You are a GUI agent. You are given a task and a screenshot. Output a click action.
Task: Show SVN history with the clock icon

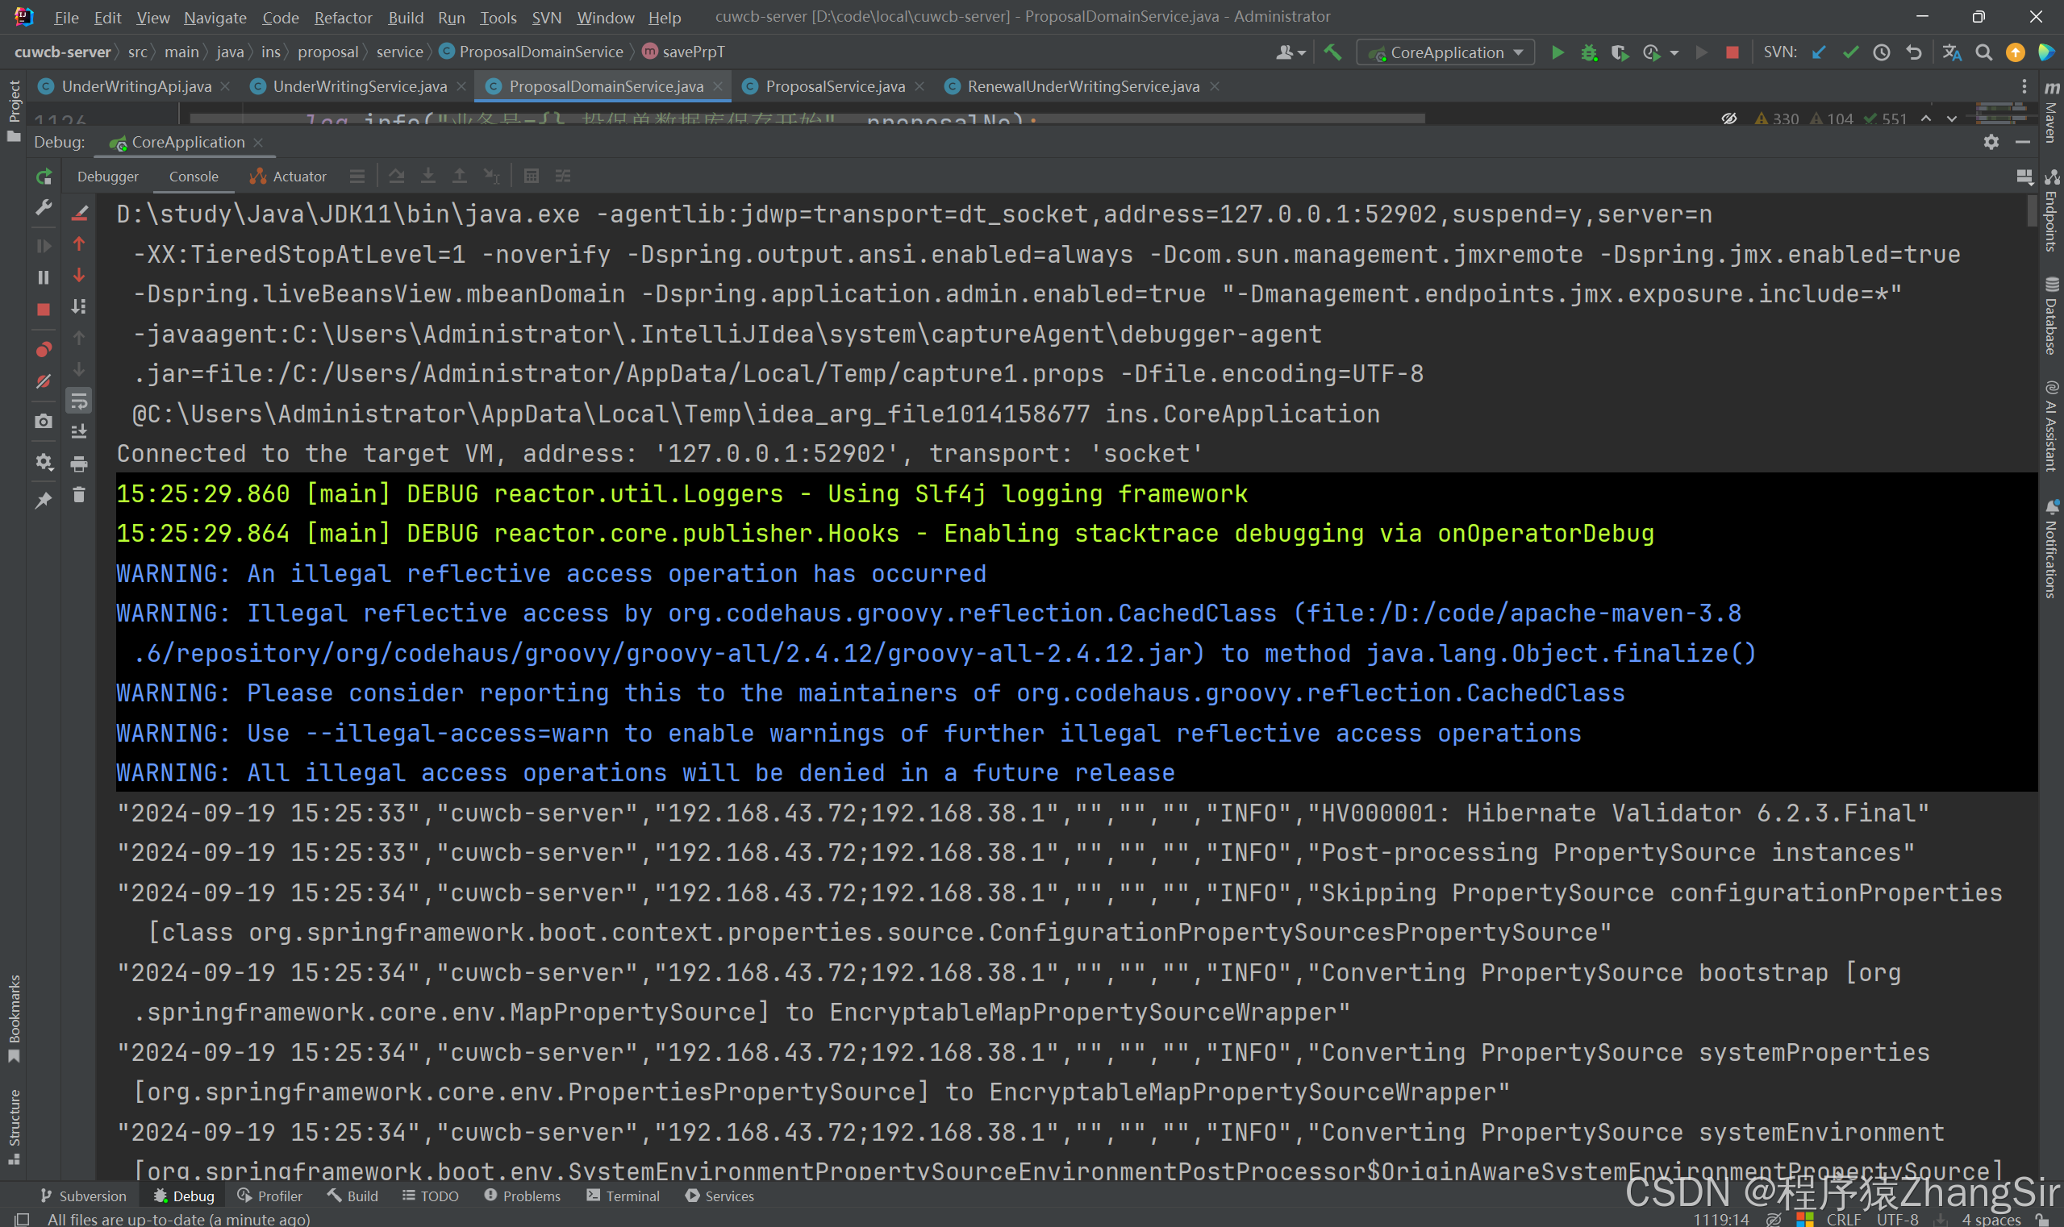(x=1881, y=52)
